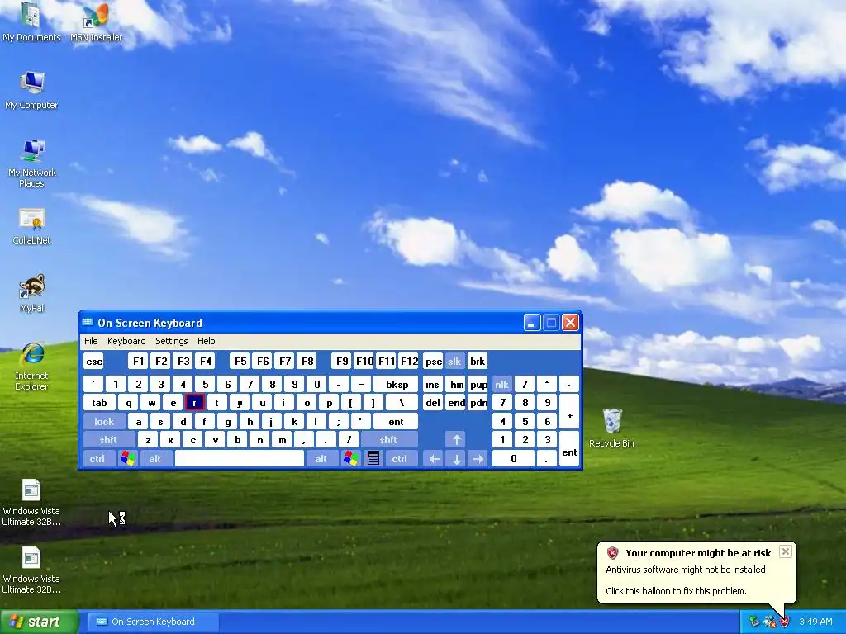The image size is (846, 634).
Task: Open the Keyboard menu
Action: tap(126, 341)
